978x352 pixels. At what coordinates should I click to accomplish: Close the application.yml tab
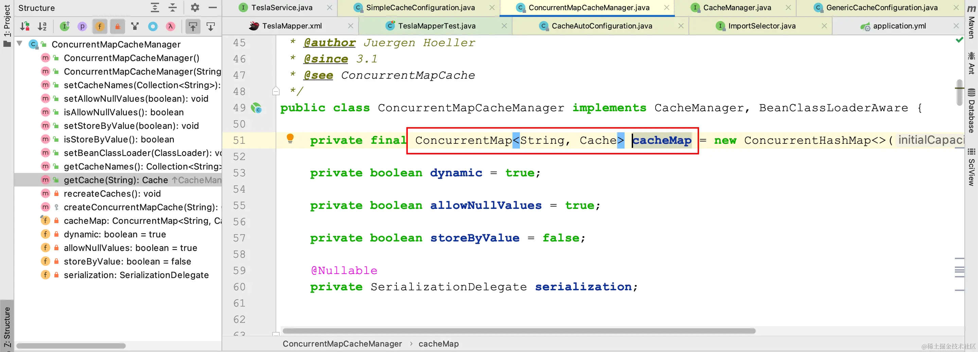pyautogui.click(x=956, y=26)
